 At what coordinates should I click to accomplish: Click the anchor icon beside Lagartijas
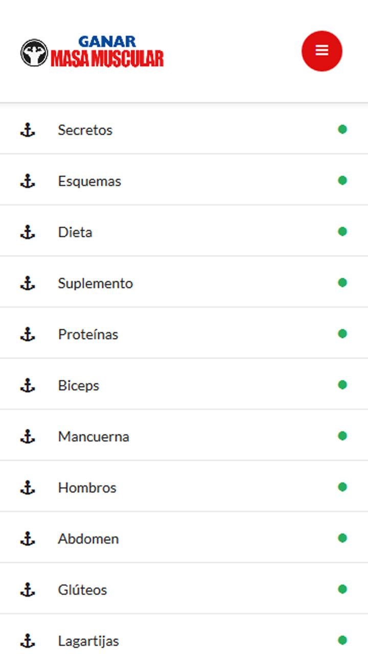(x=28, y=641)
